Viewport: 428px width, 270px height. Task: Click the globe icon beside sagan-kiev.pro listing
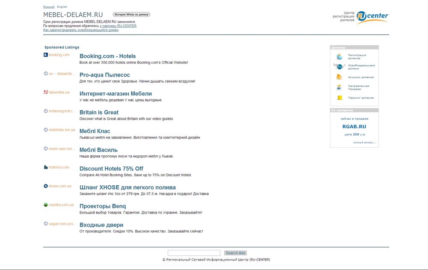point(46,224)
